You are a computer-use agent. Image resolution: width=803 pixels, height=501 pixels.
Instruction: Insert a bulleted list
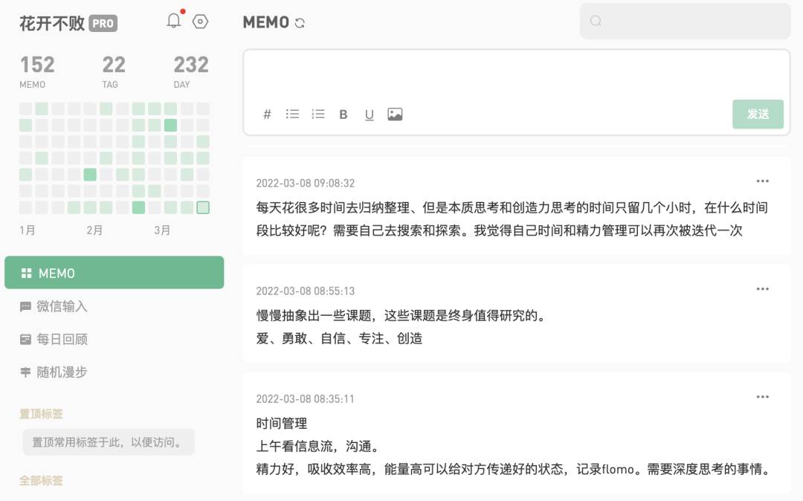[x=292, y=114]
